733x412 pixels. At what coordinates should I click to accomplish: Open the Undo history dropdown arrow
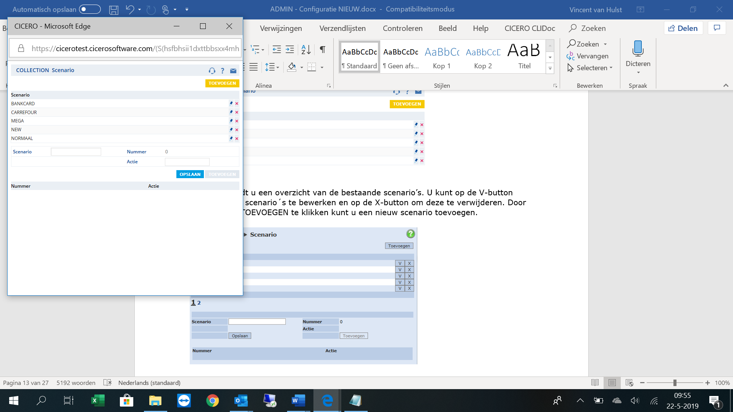(x=139, y=9)
